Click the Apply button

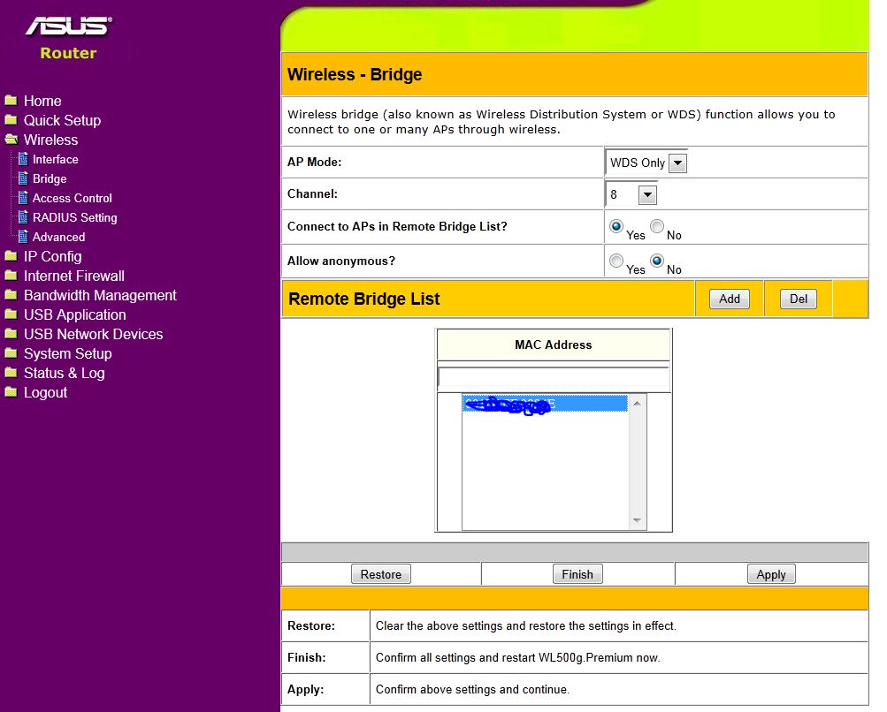tap(770, 574)
